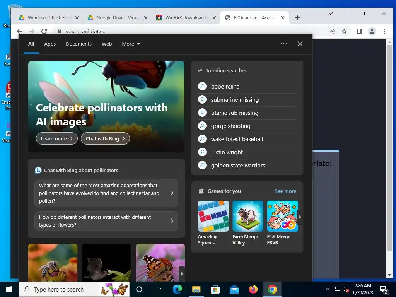
Task: Search trending topic gorge shooting
Action: (x=247, y=126)
